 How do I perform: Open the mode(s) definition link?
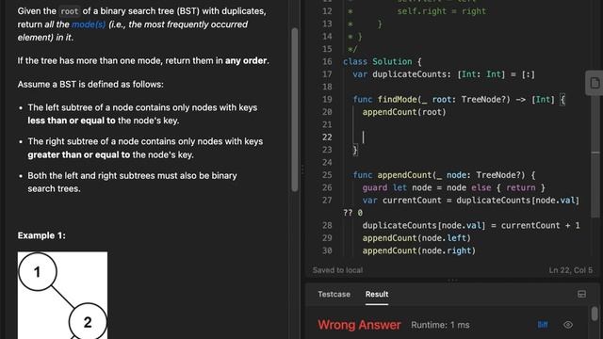coord(89,24)
